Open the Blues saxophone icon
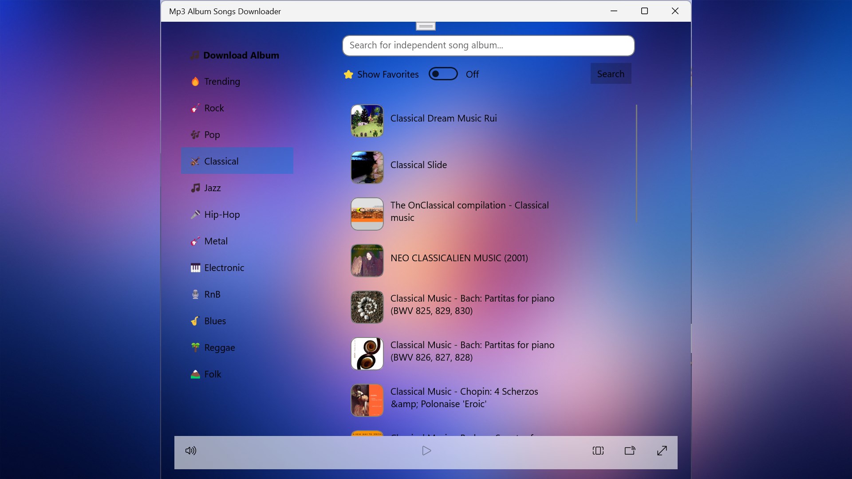The width and height of the screenshot is (852, 479). (x=195, y=321)
